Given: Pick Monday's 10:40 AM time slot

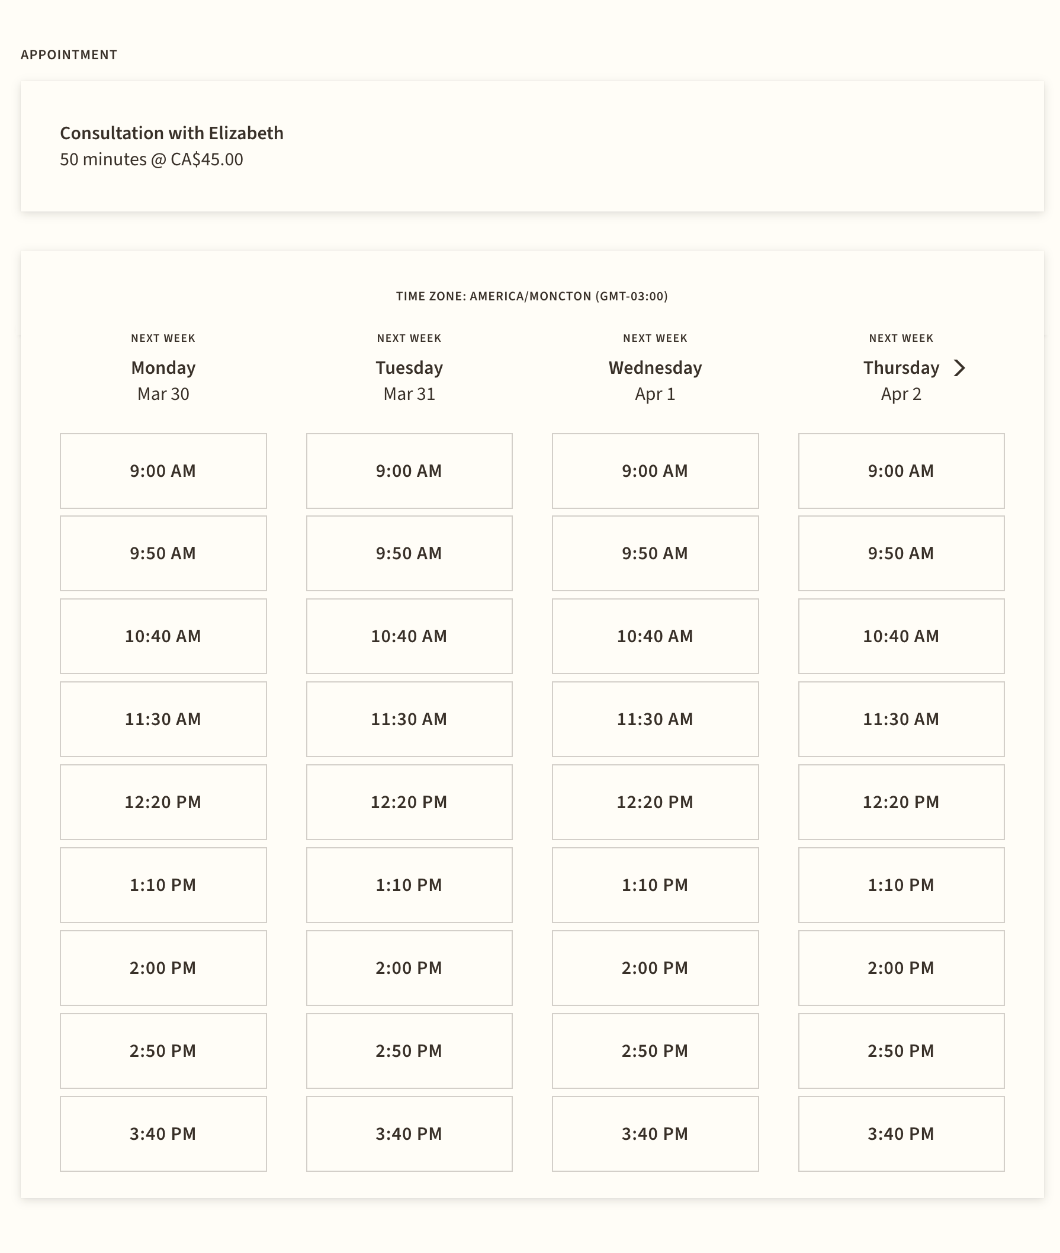Looking at the screenshot, I should pos(163,636).
